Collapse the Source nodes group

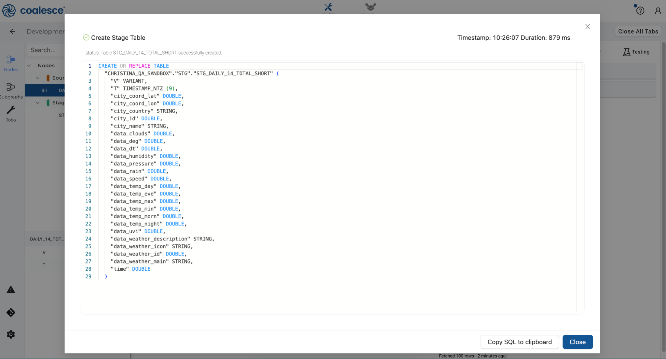38,78
